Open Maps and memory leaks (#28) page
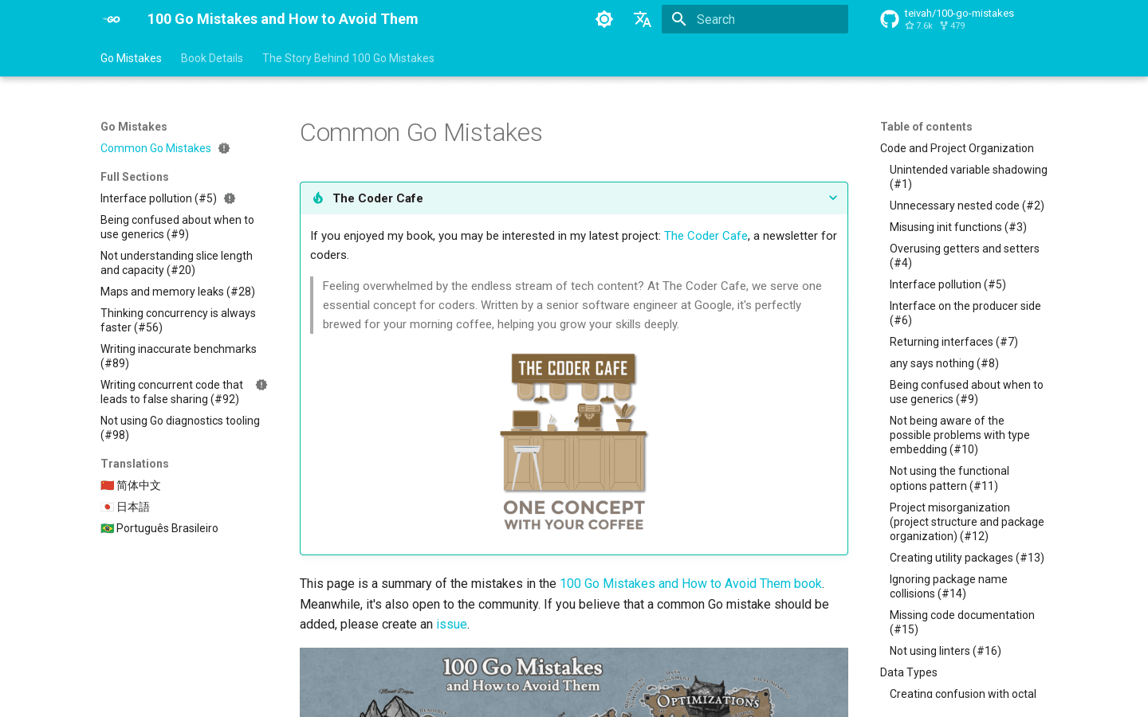The height and width of the screenshot is (717, 1148). click(177, 292)
